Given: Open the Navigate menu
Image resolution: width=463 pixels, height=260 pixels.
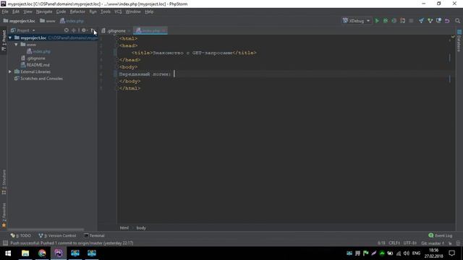Looking at the screenshot, I should point(44,12).
